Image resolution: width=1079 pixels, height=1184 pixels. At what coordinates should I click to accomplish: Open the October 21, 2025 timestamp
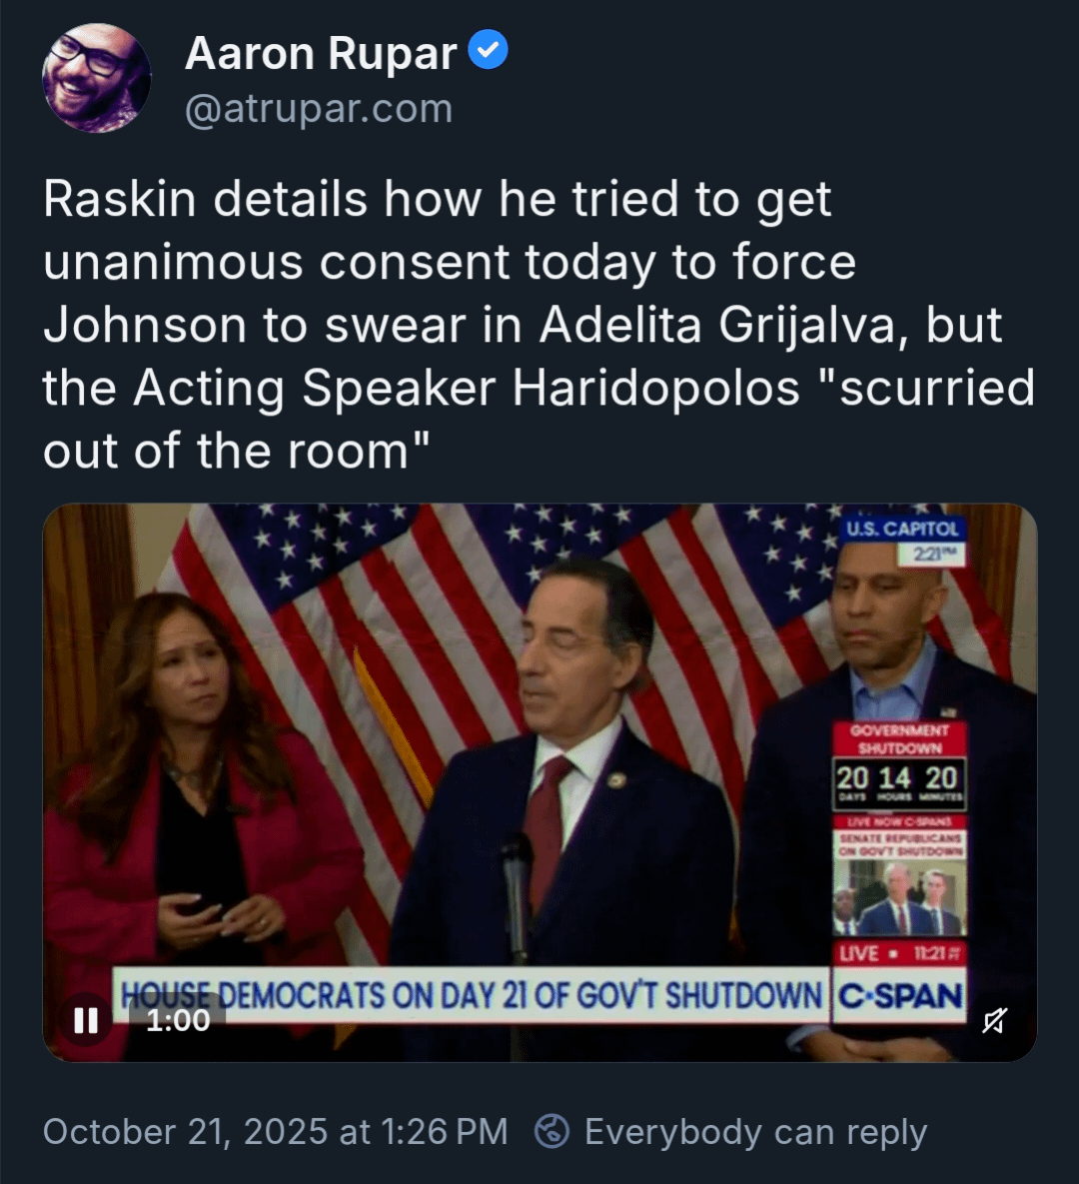click(275, 1131)
